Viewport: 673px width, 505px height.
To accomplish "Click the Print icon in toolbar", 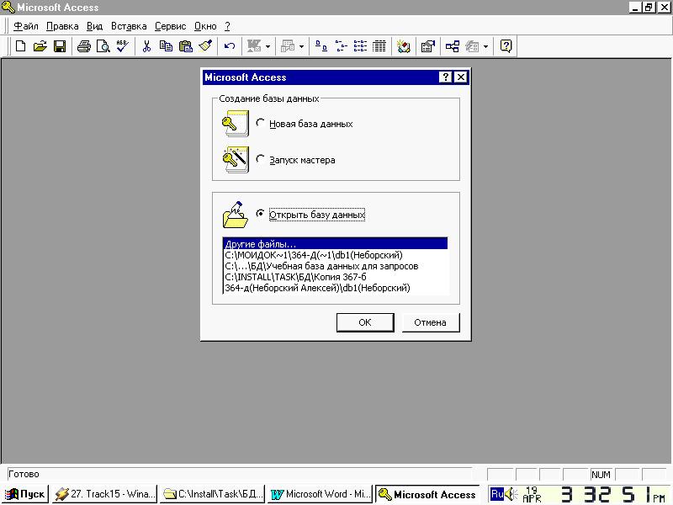I will pos(83,46).
